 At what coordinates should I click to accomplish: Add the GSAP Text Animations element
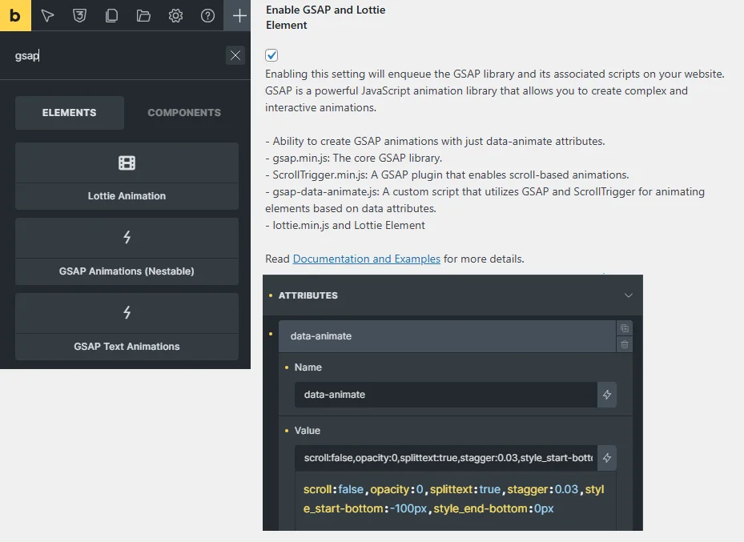pyautogui.click(x=127, y=327)
